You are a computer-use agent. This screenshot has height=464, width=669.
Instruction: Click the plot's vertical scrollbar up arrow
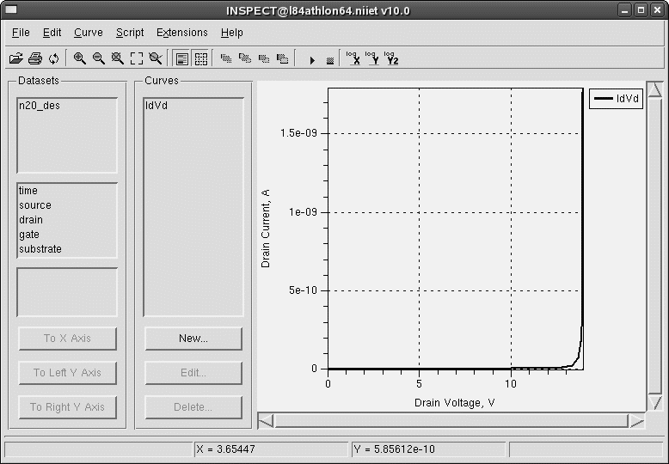[x=654, y=90]
